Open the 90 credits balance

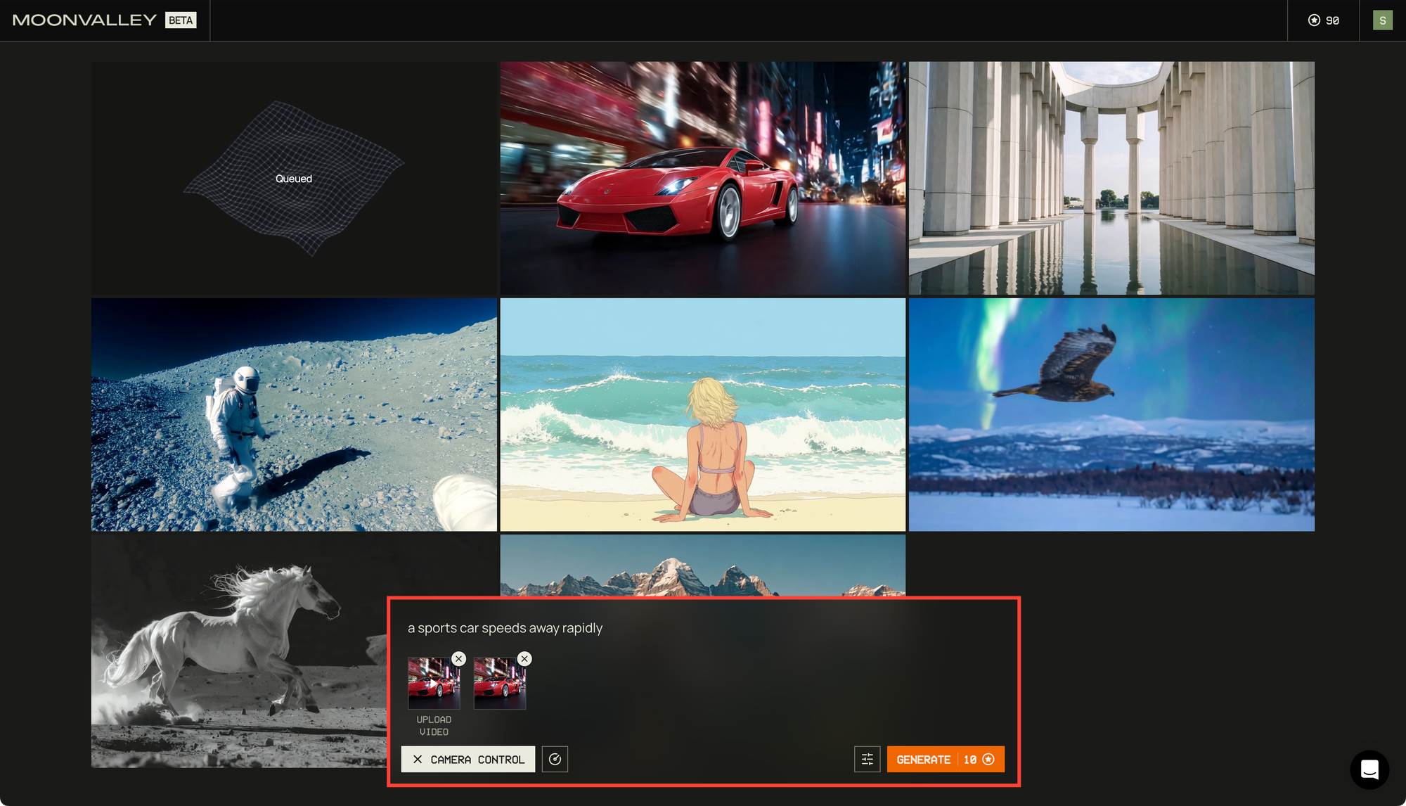click(x=1323, y=20)
